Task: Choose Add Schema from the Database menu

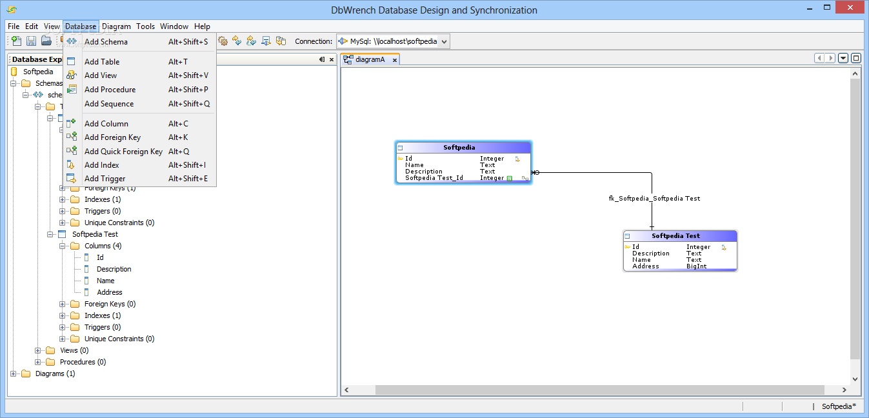Action: coord(139,42)
